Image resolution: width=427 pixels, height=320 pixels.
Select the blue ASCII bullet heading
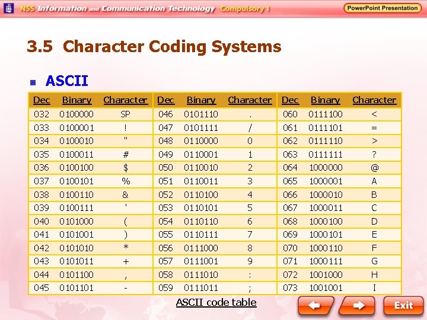point(66,81)
